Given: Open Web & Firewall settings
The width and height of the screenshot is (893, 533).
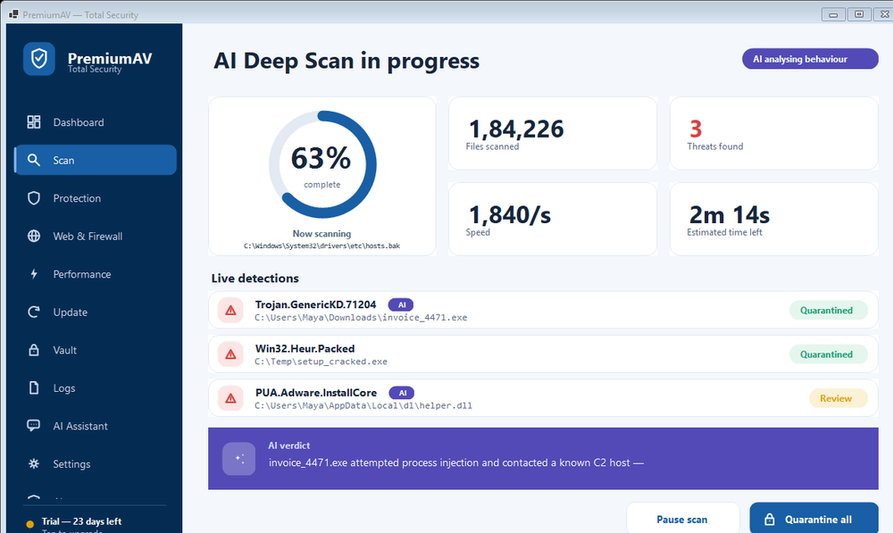Looking at the screenshot, I should coord(96,236).
